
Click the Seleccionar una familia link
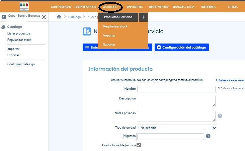(x=230, y=80)
